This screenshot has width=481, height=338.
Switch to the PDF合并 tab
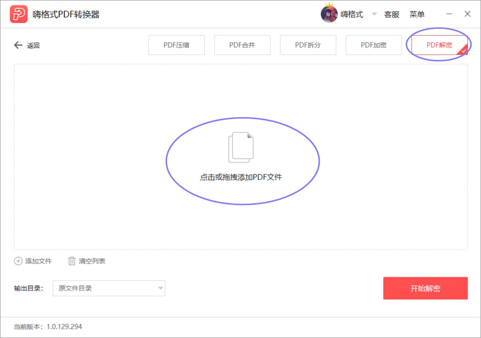coord(242,45)
